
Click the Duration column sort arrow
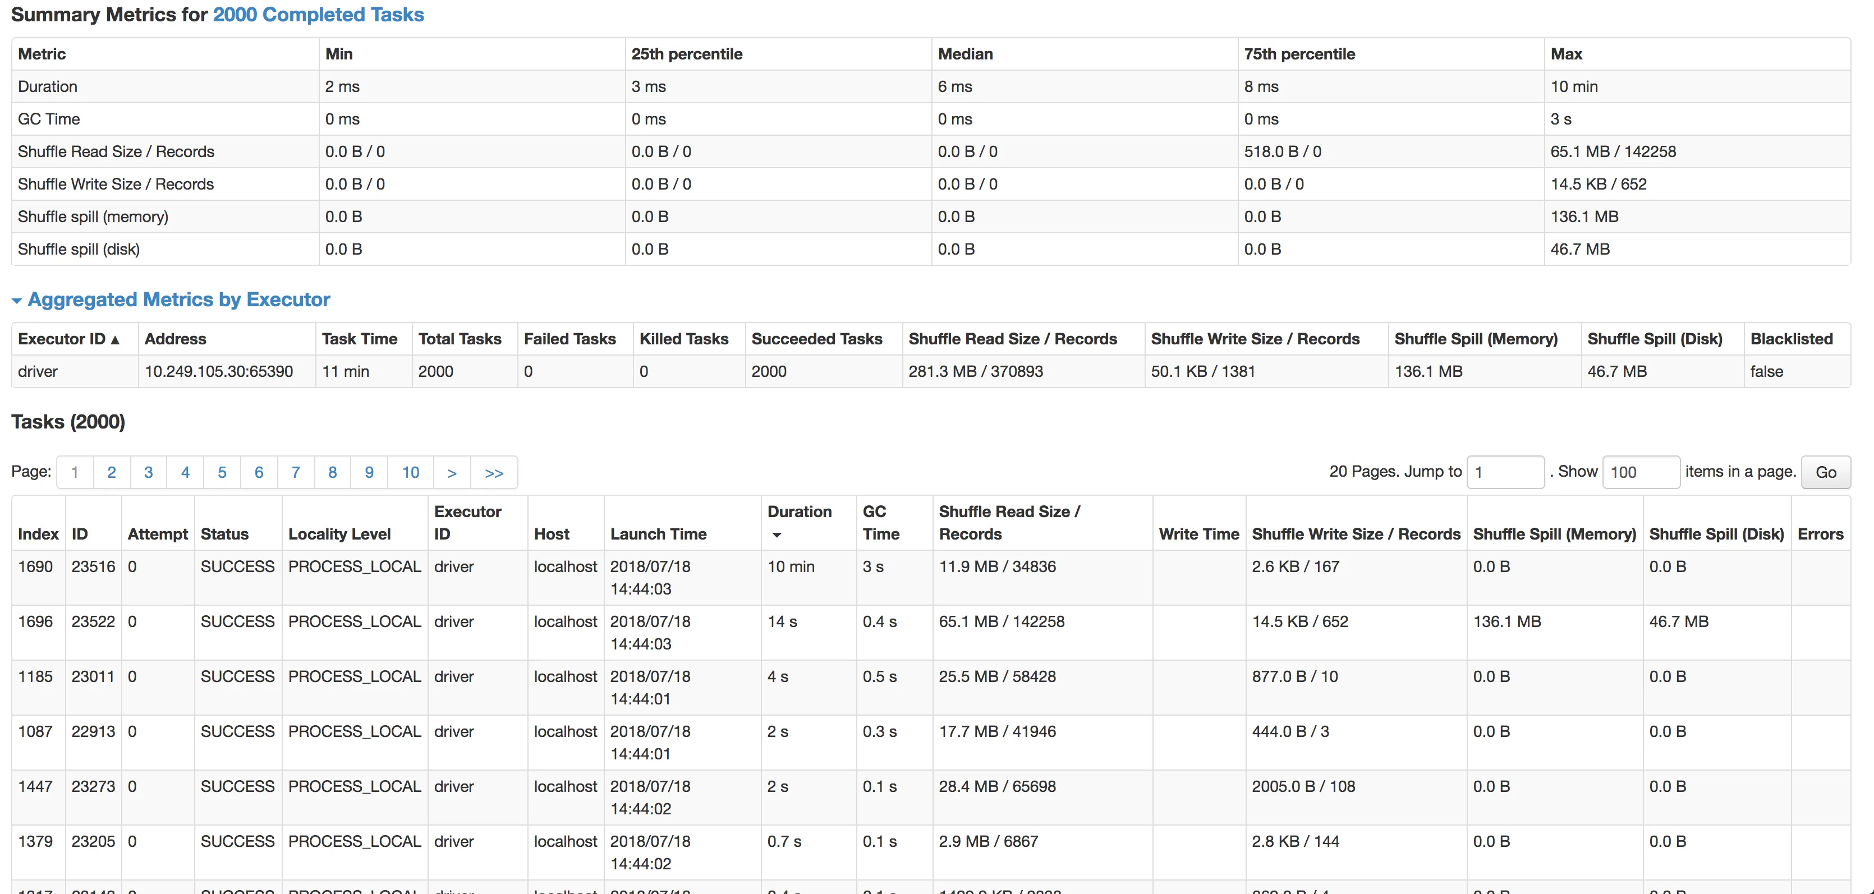pos(777,534)
